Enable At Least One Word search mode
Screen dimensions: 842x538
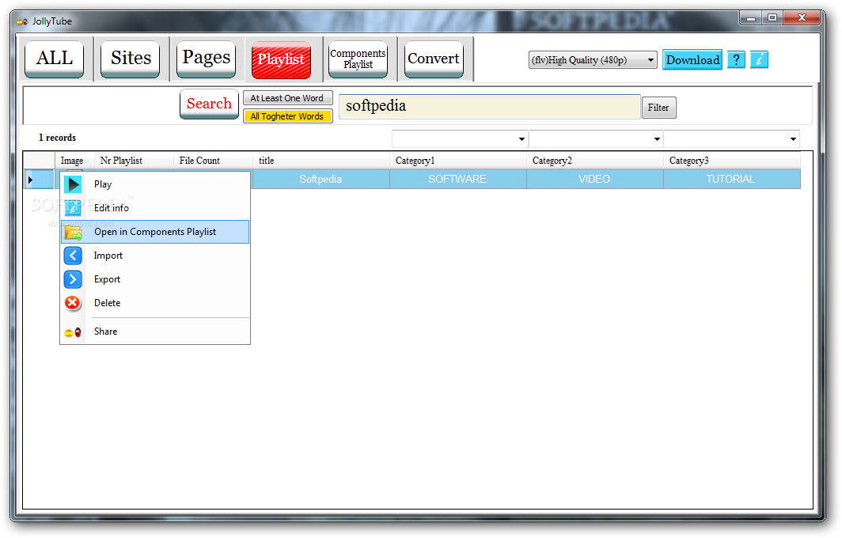[287, 98]
